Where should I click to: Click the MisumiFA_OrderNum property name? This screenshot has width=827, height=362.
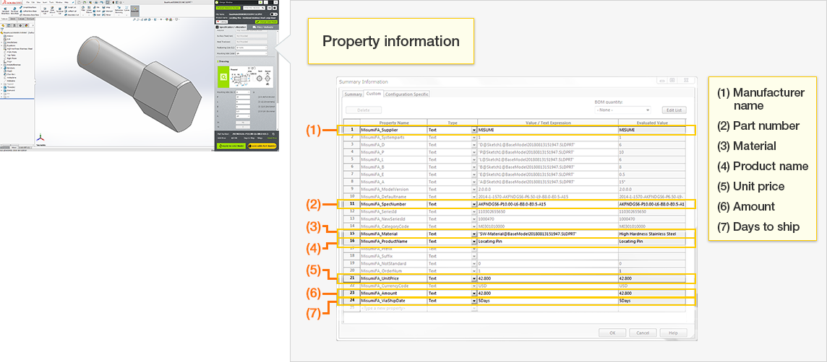pyautogui.click(x=380, y=270)
